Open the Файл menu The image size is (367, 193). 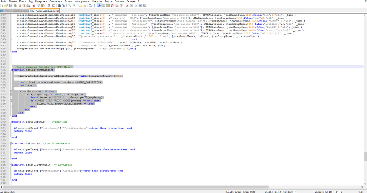[x=3, y=1]
